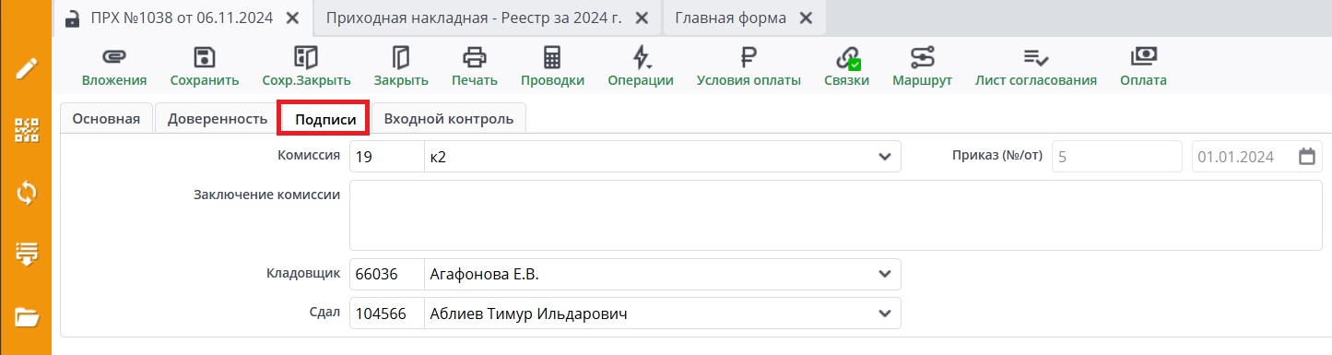
Task: Close the Главная форма tab
Action: 805,18
